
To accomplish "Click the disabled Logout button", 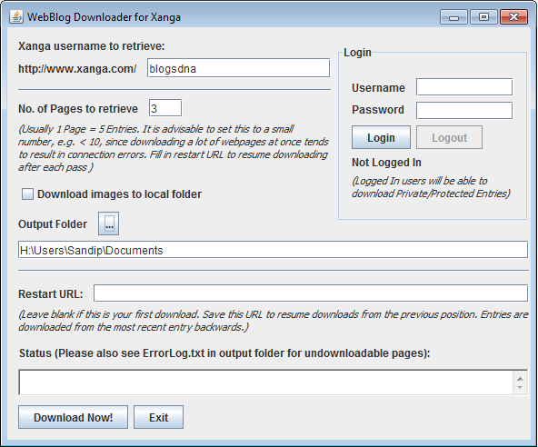I will (449, 137).
